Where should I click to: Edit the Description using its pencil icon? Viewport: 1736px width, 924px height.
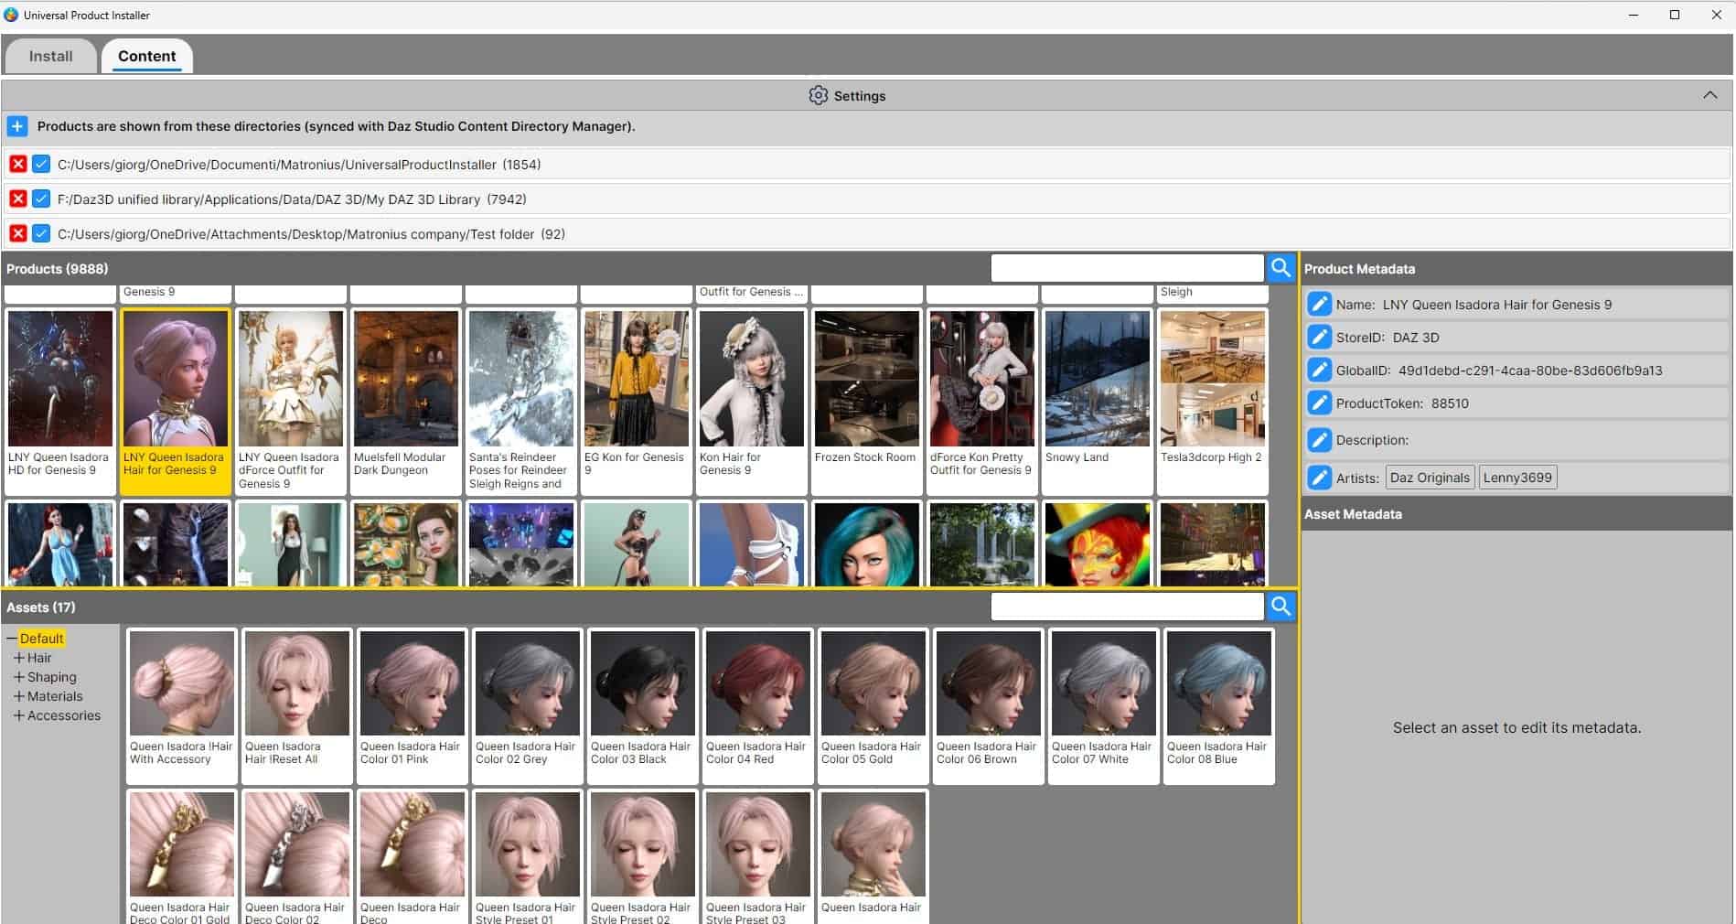[x=1320, y=440]
